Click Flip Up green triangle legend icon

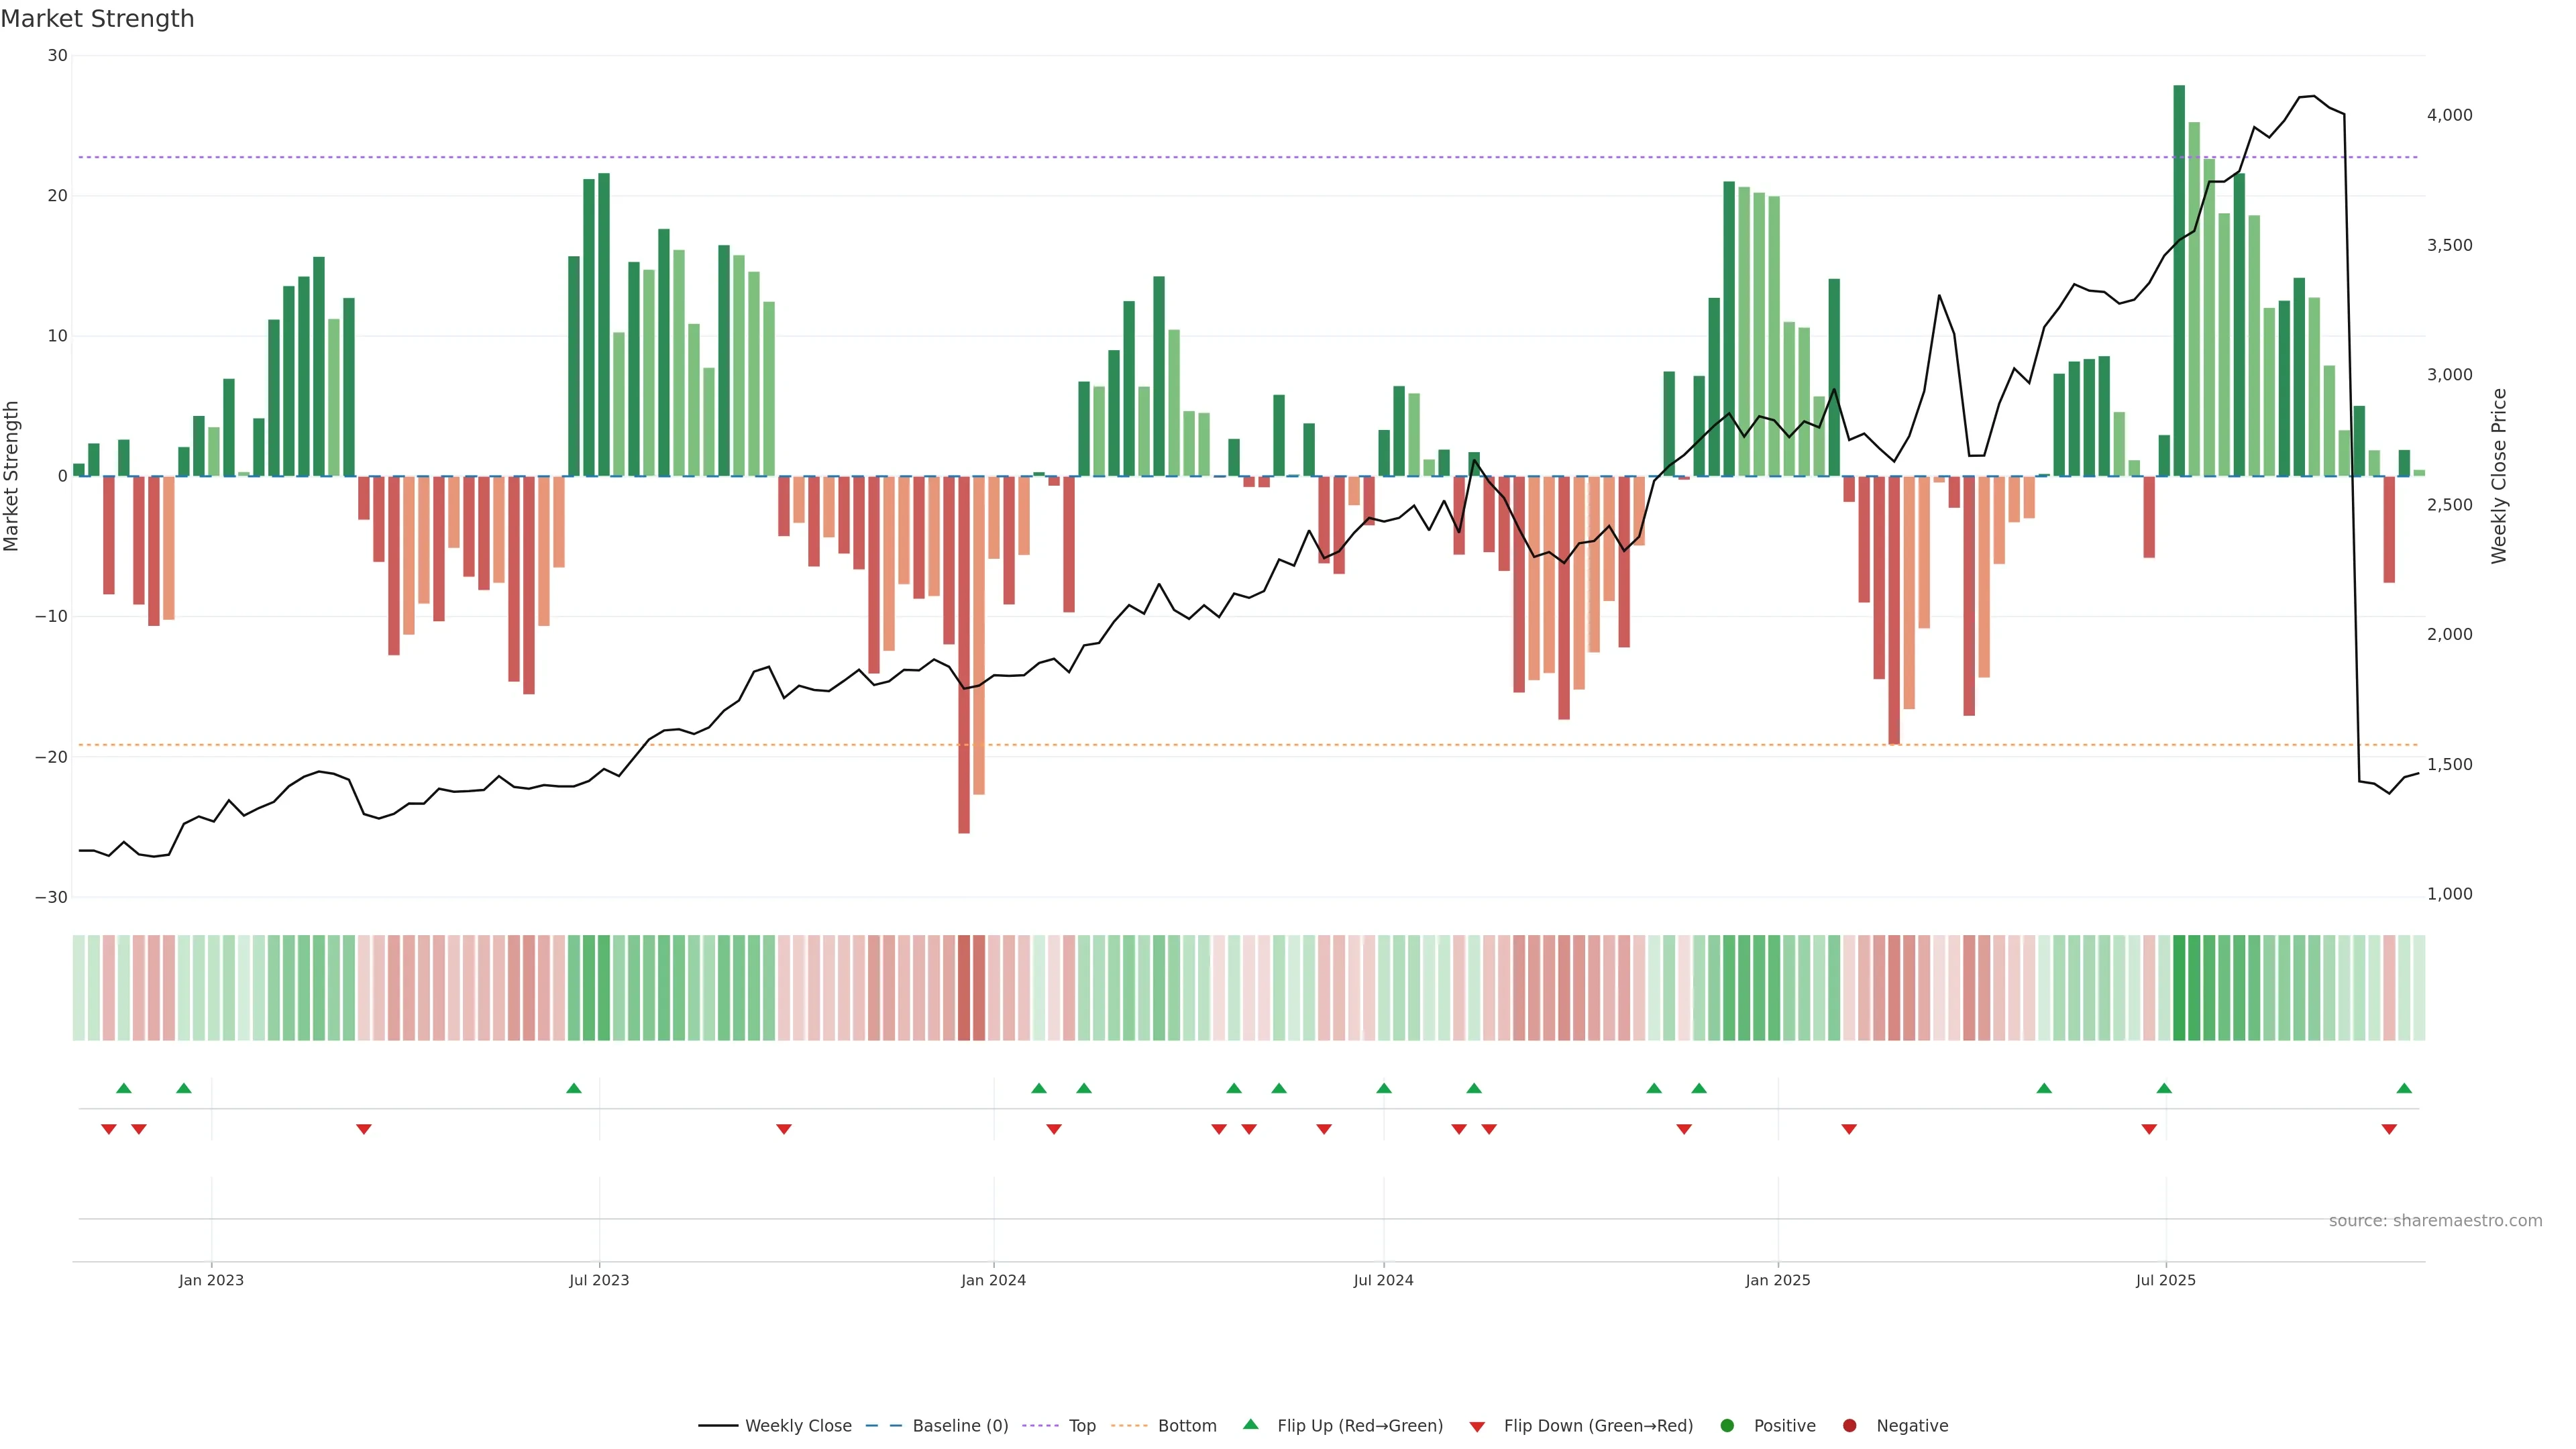(x=1250, y=1424)
